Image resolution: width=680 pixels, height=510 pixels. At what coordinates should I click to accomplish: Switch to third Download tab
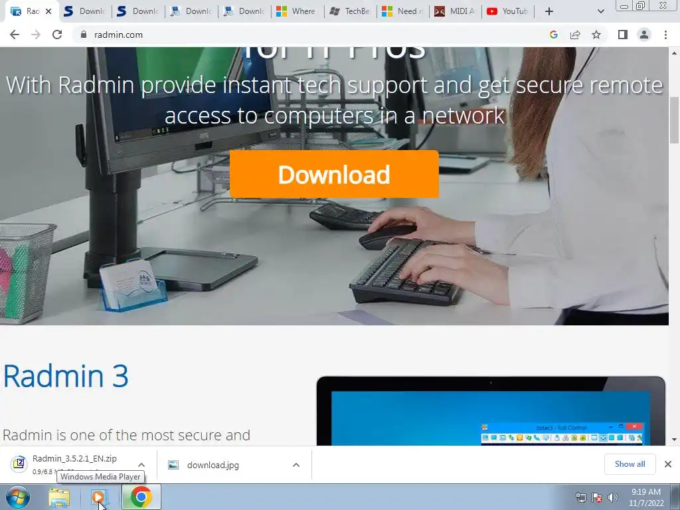coord(191,11)
